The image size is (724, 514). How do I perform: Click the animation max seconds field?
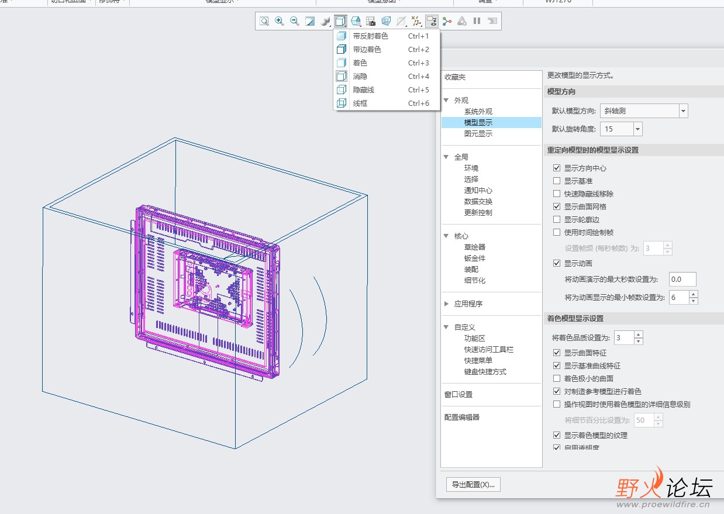point(682,280)
